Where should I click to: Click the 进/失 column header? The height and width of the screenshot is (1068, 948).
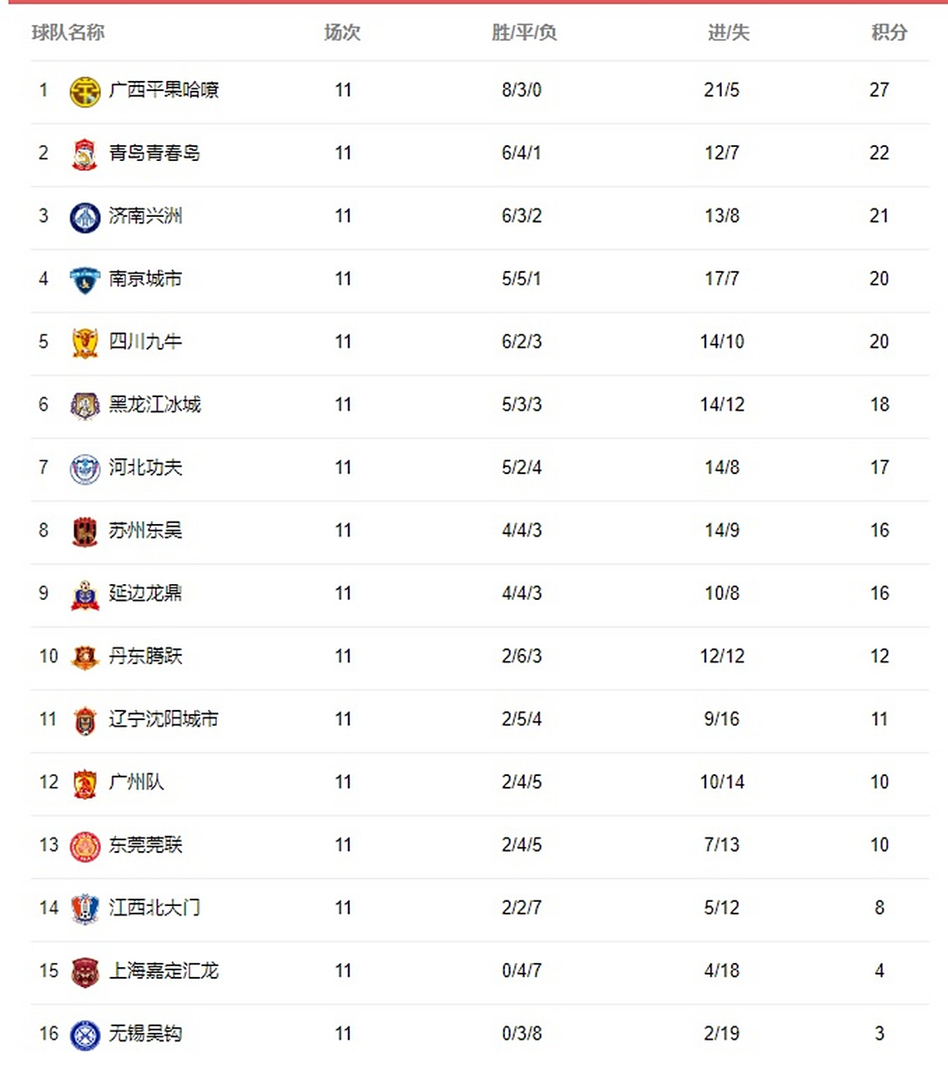729,33
